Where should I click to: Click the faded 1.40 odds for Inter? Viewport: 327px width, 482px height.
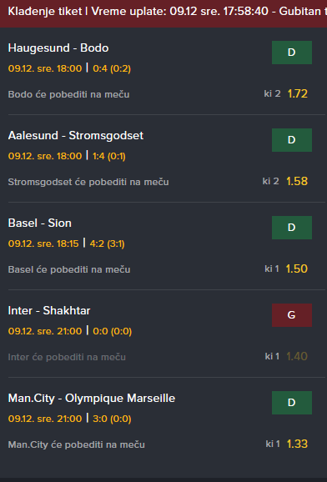(297, 357)
